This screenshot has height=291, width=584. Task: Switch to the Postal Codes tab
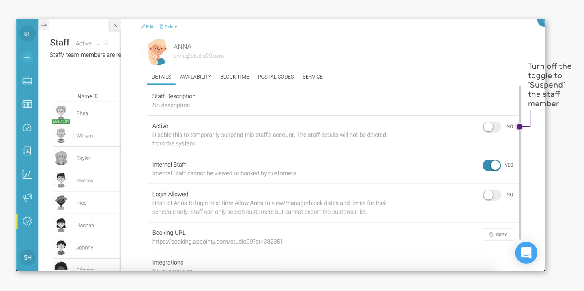click(276, 77)
